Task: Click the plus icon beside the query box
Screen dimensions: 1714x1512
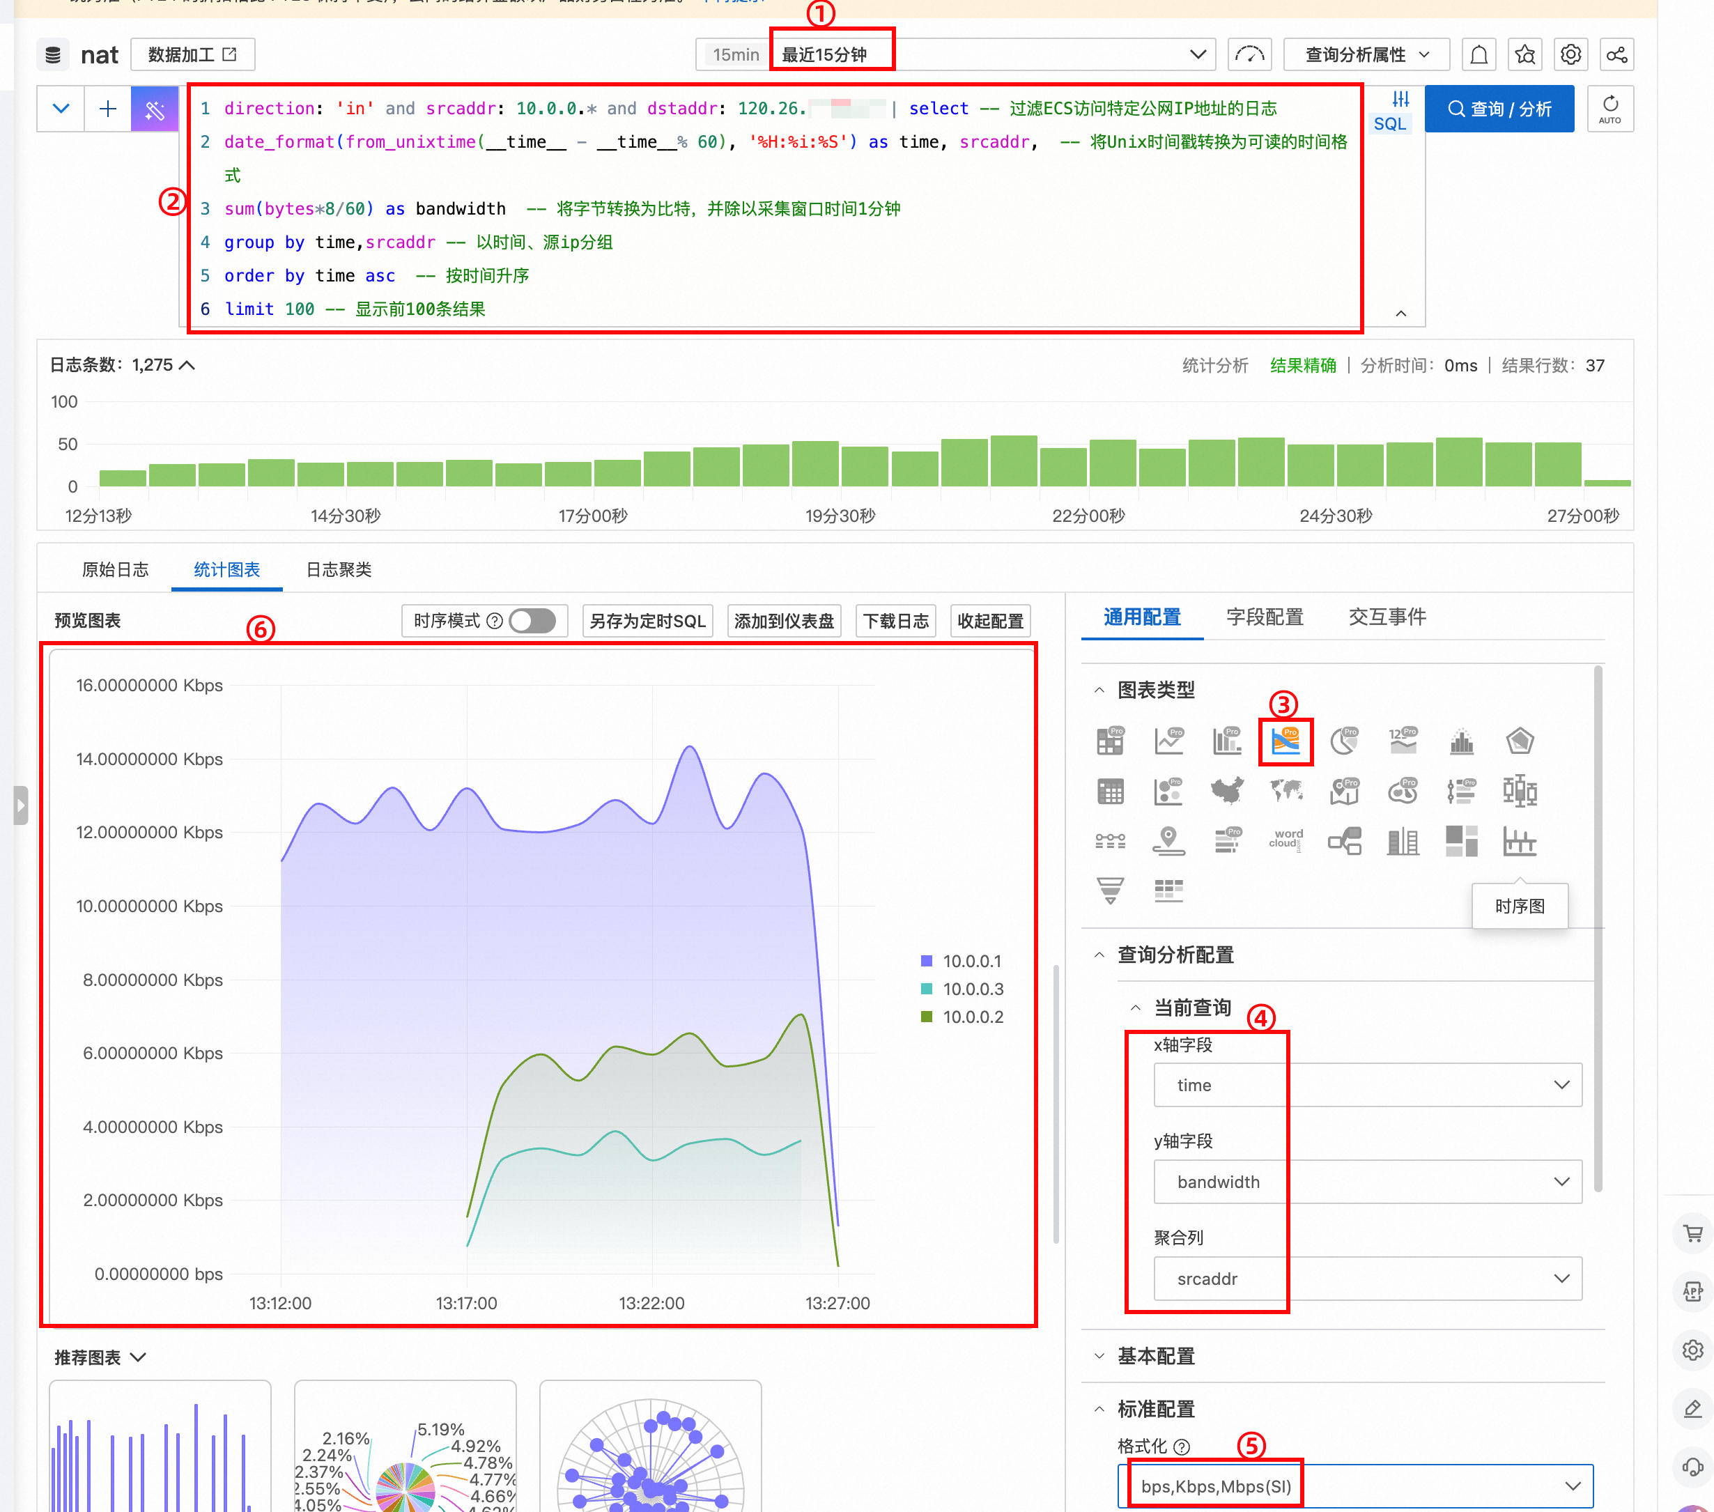Action: point(107,109)
